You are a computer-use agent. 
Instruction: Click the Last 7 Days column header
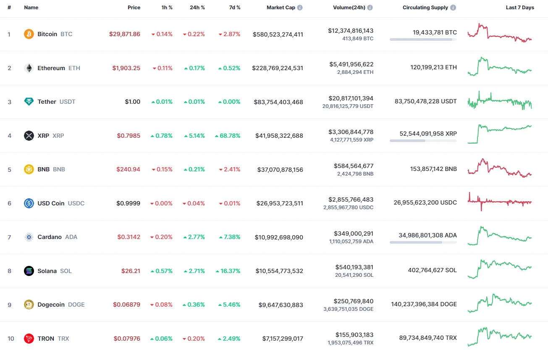click(520, 7)
